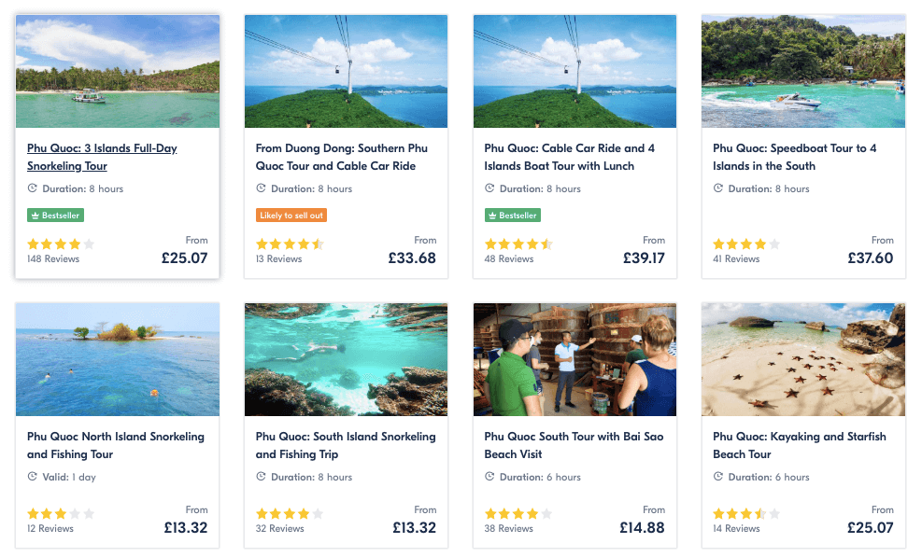This screenshot has width=922, height=557.
Task: Click the 148 Reviews label on 3 Islands tour
Action: pos(47,258)
